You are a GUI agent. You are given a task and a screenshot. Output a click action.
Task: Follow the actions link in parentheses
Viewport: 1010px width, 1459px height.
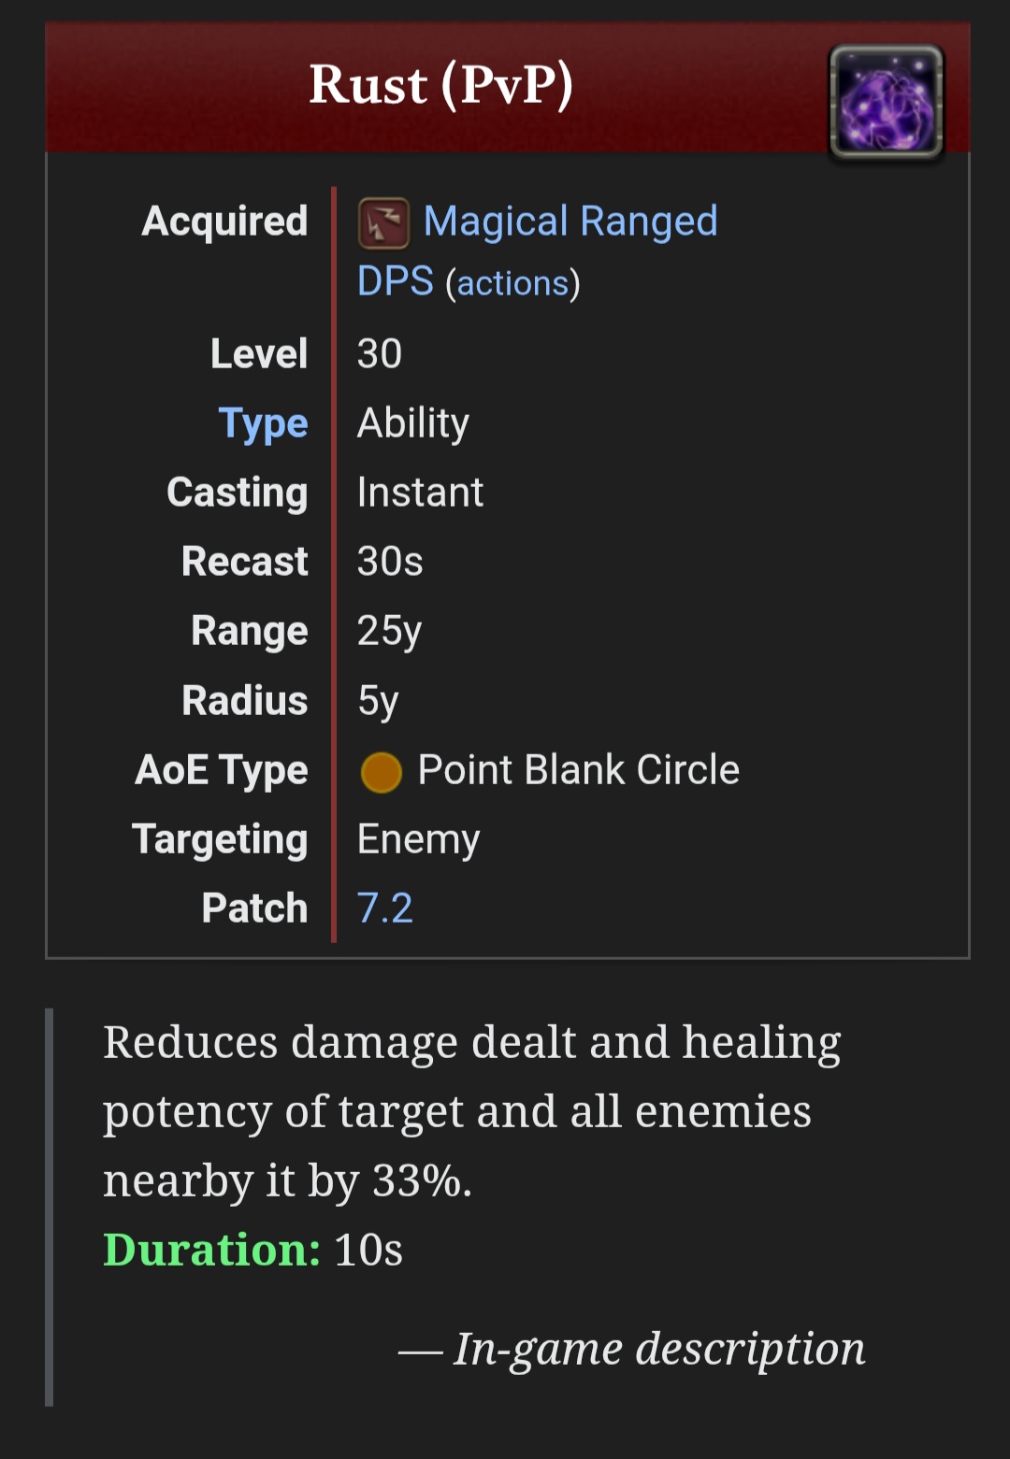tap(512, 283)
